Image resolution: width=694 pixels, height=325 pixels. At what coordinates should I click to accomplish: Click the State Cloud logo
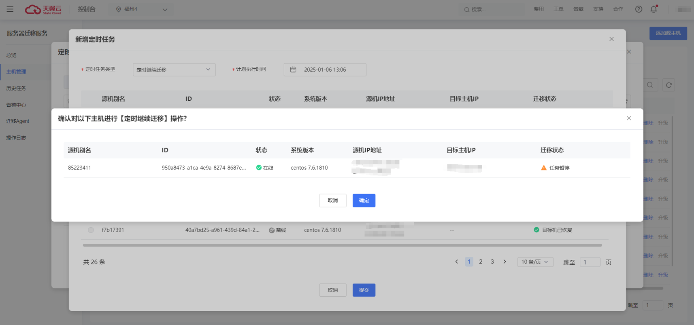43,9
